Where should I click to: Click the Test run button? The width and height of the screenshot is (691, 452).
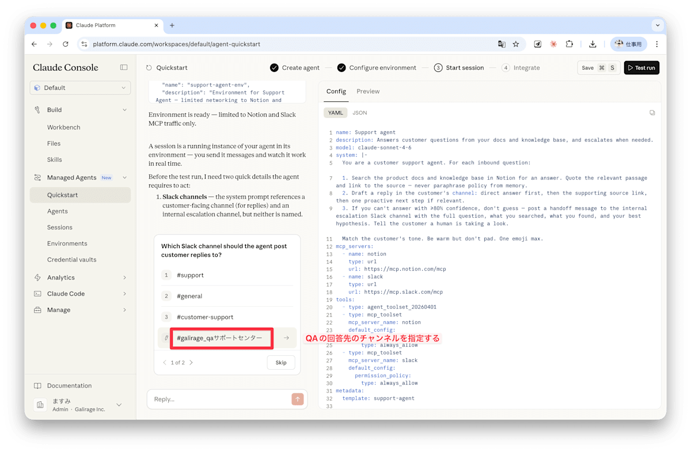point(641,67)
